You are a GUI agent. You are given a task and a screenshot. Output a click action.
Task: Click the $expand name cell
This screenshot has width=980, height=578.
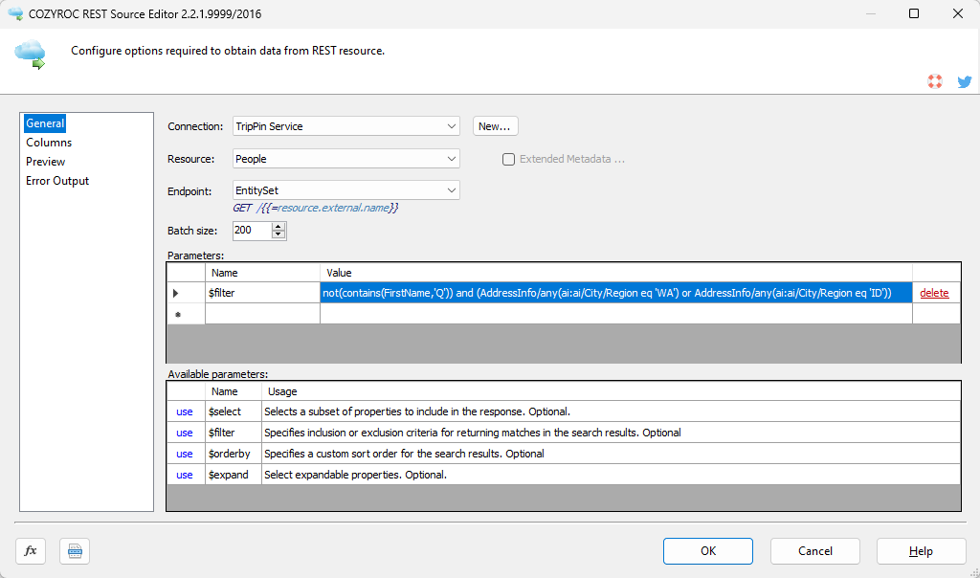[234, 475]
